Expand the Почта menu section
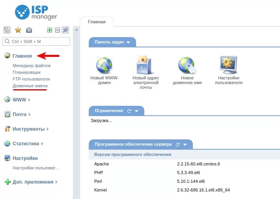 coord(19,115)
